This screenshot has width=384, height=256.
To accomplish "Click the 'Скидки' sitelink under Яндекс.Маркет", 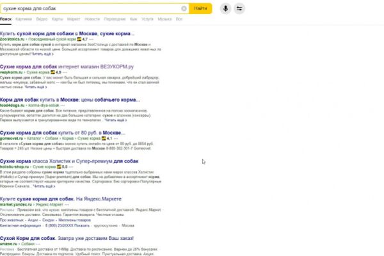I will (48, 220).
